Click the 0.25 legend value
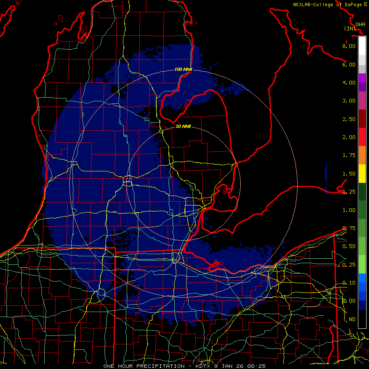The height and width of the screenshot is (369, 369). [x=349, y=265]
